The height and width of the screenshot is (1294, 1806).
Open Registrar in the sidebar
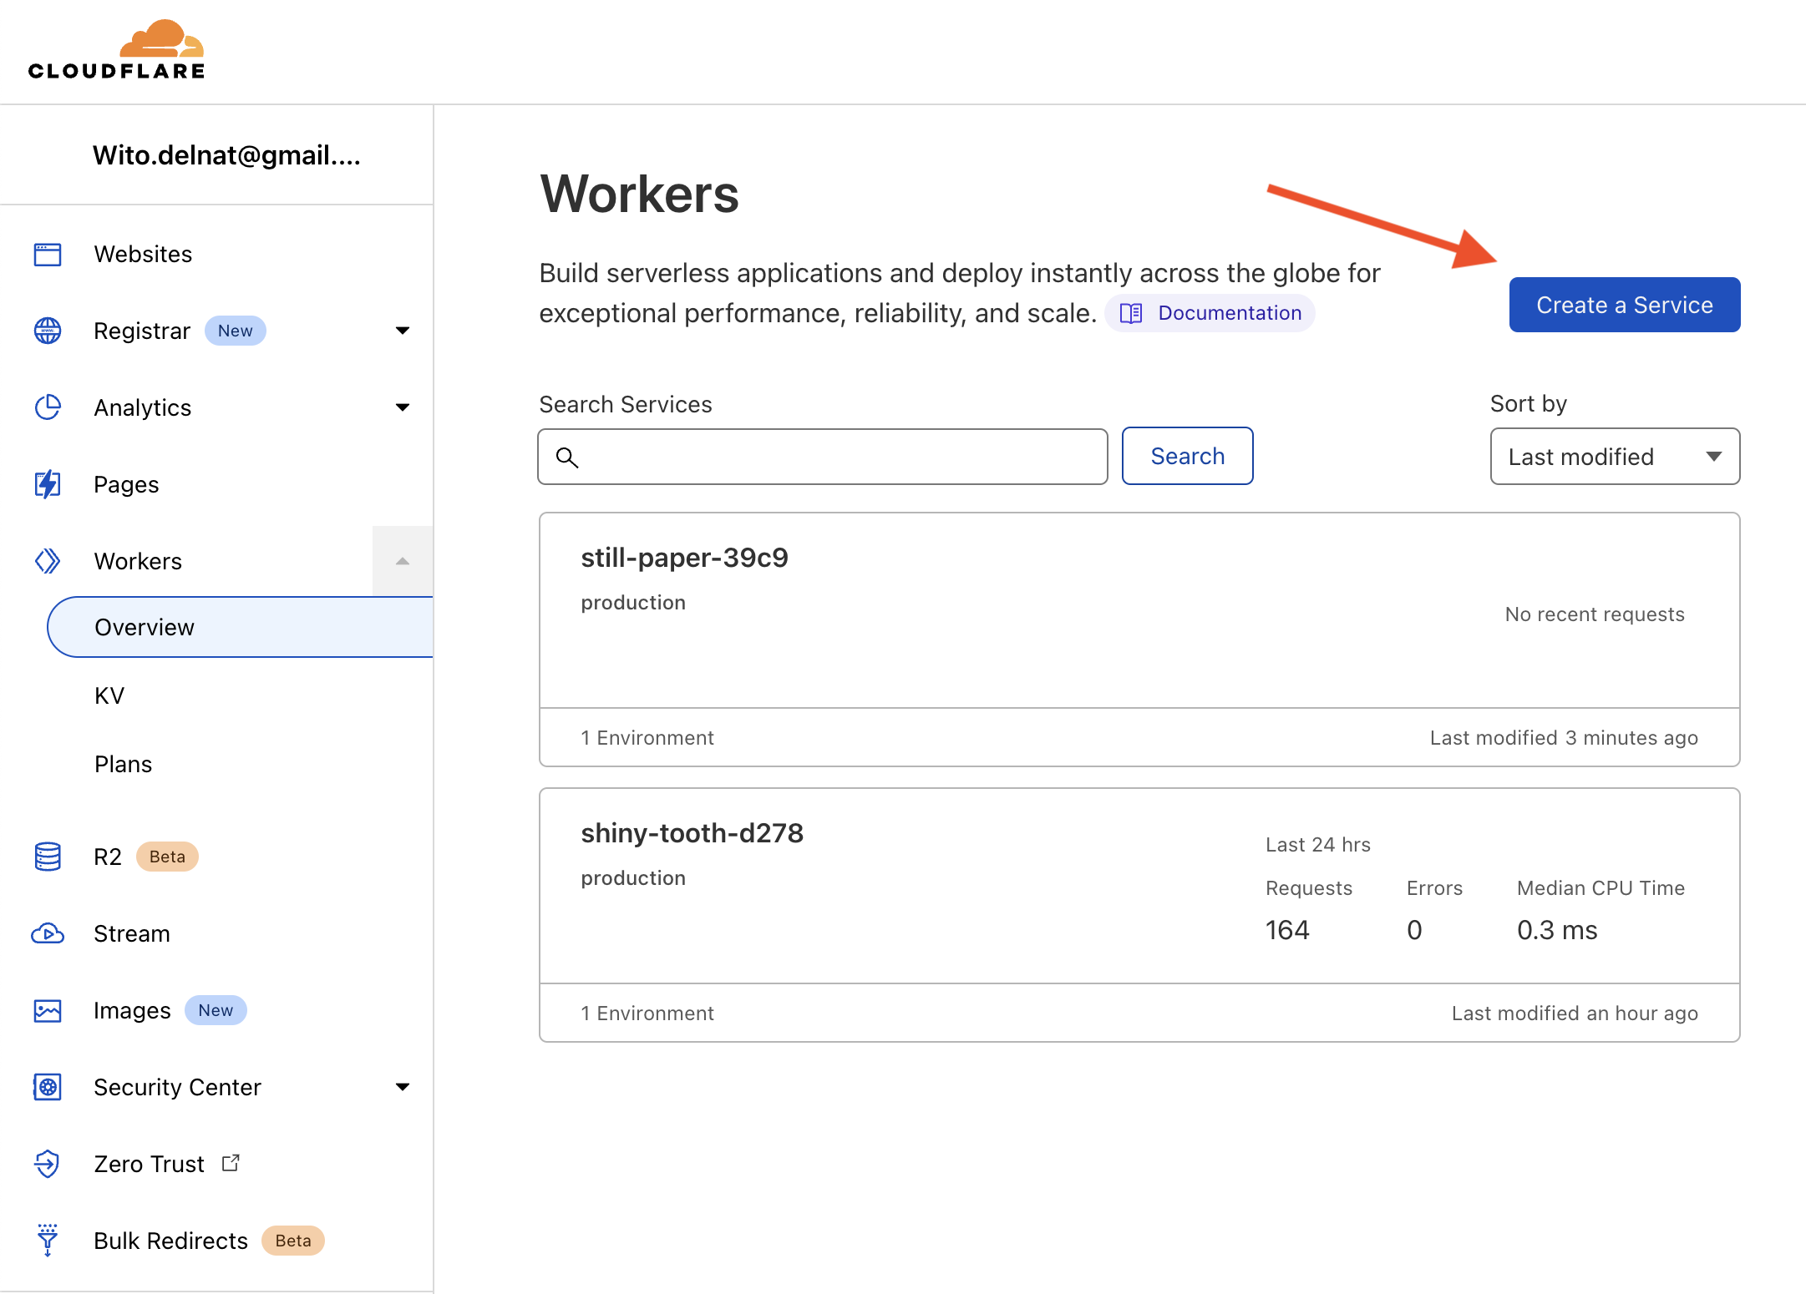pos(142,331)
